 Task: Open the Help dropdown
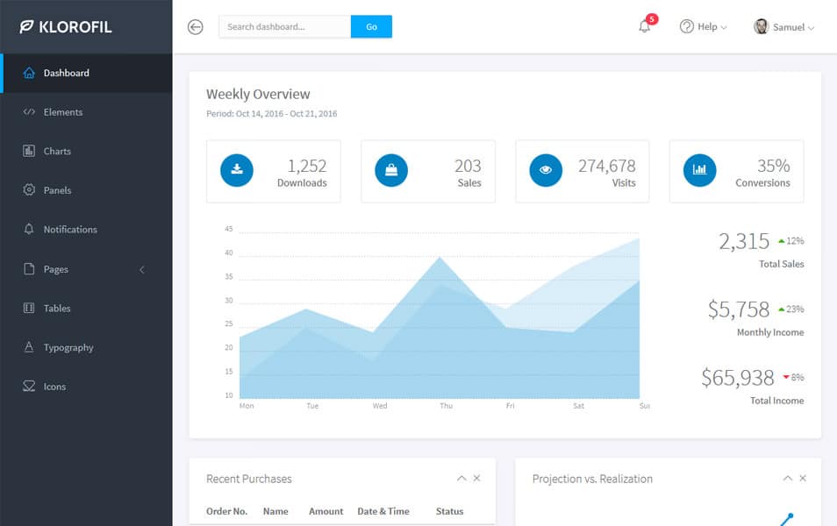(703, 27)
